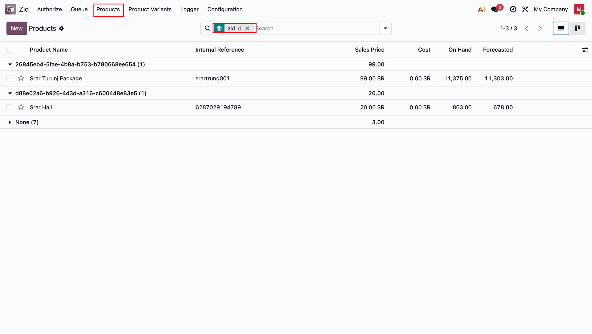
Task: Sort by Sales Price column
Action: click(x=369, y=50)
